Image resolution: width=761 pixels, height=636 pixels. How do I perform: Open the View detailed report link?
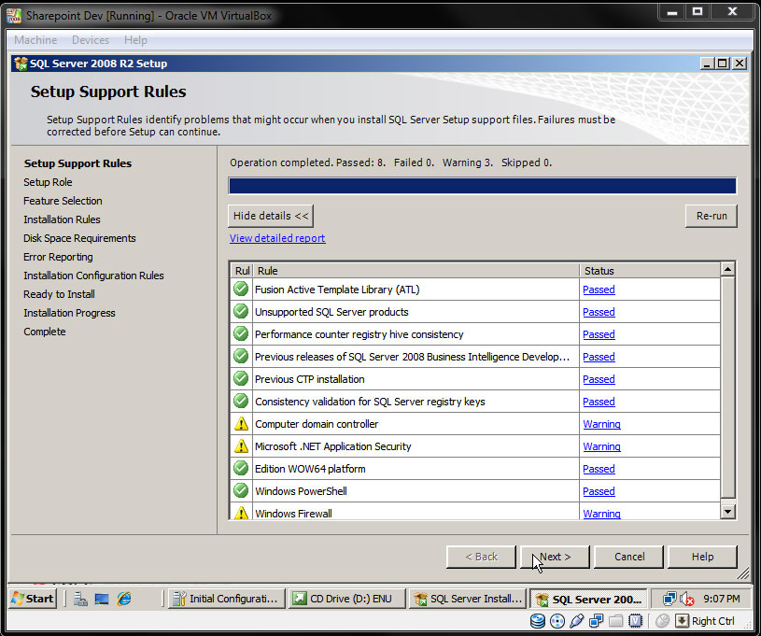277,238
